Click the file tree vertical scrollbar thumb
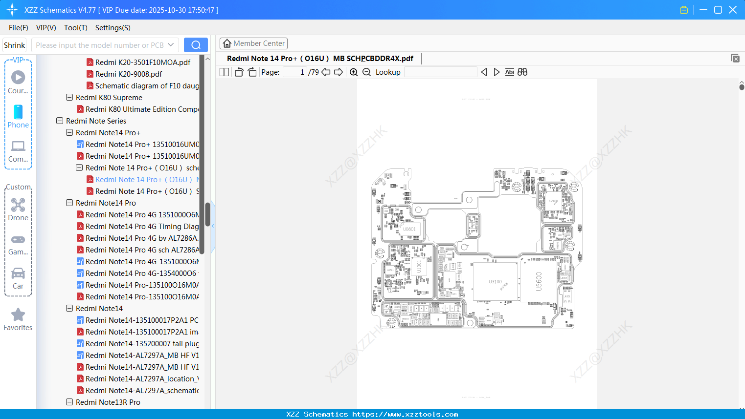 (207, 214)
